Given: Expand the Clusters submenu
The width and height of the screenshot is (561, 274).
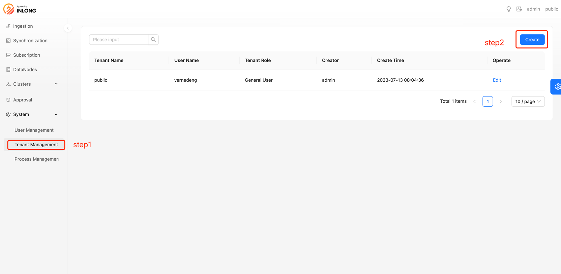Looking at the screenshot, I should click(x=32, y=84).
